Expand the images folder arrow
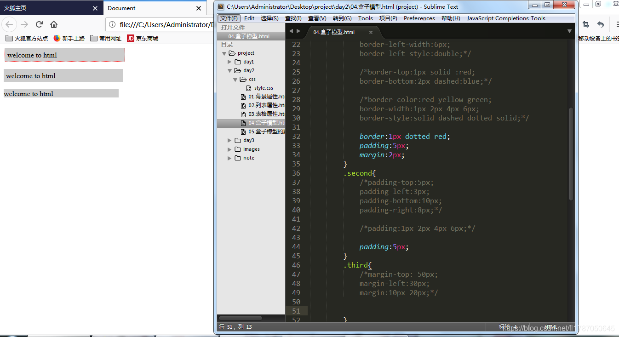Image resolution: width=619 pixels, height=337 pixels. pos(229,149)
